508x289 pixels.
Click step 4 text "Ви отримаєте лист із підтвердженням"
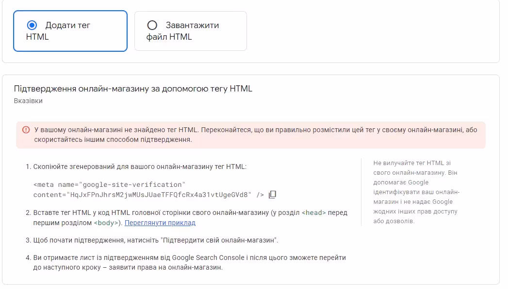click(x=190, y=262)
